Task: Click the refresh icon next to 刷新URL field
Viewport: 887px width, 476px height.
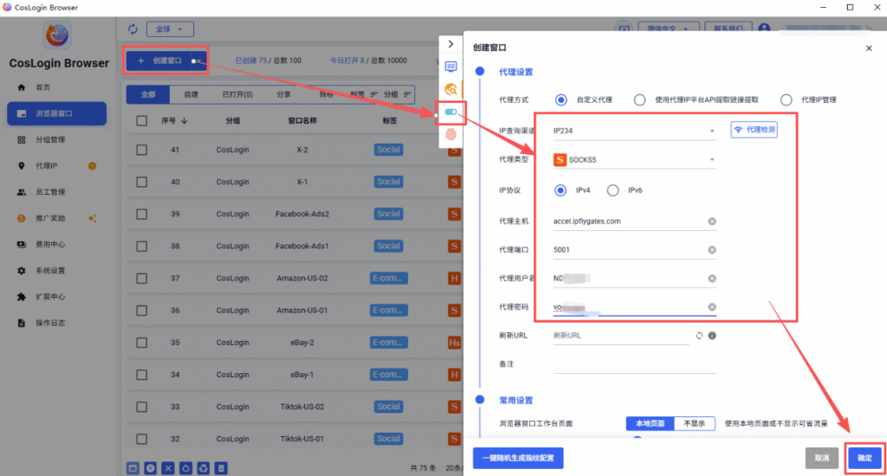Action: click(x=699, y=336)
